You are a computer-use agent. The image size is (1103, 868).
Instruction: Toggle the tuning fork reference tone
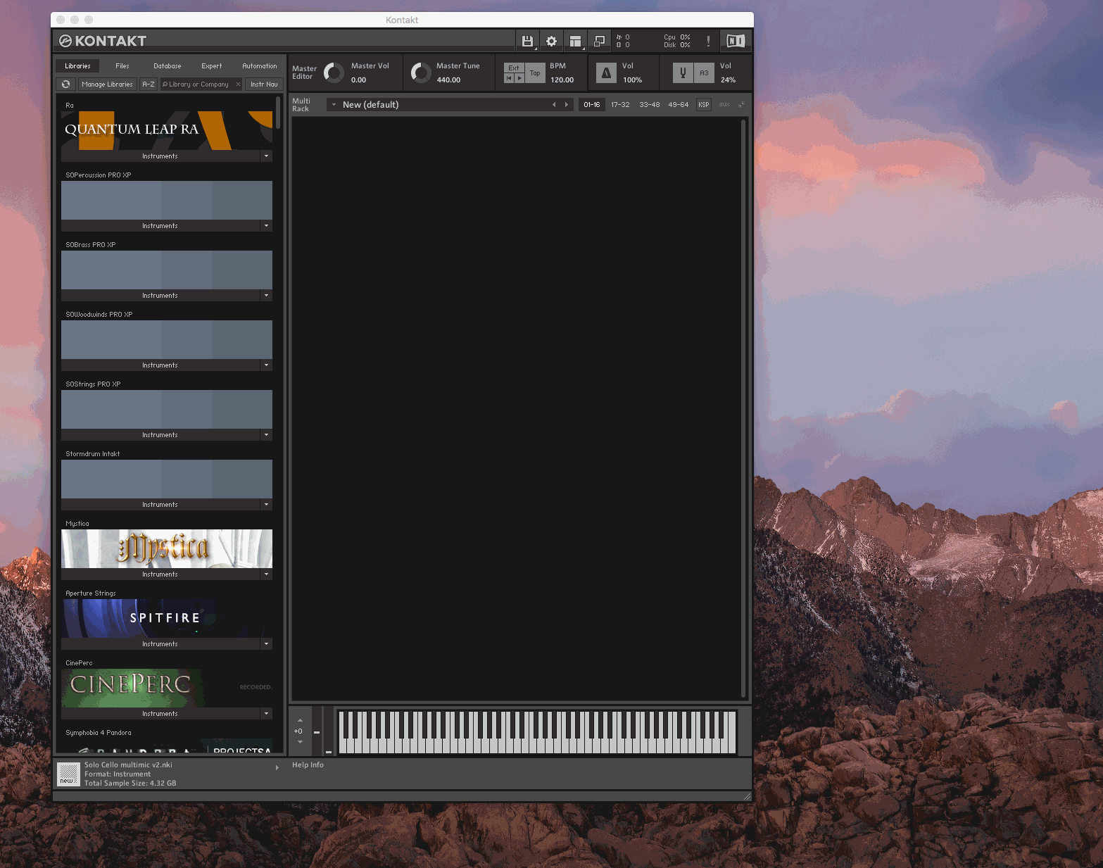click(x=683, y=73)
